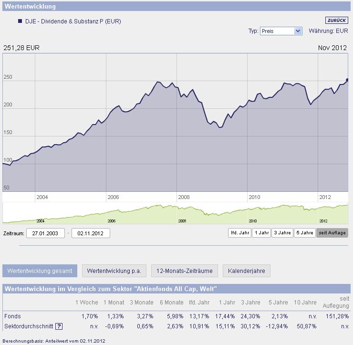Click the 2006 label on main chart axis
This screenshot has height=345, width=353.
113,197
